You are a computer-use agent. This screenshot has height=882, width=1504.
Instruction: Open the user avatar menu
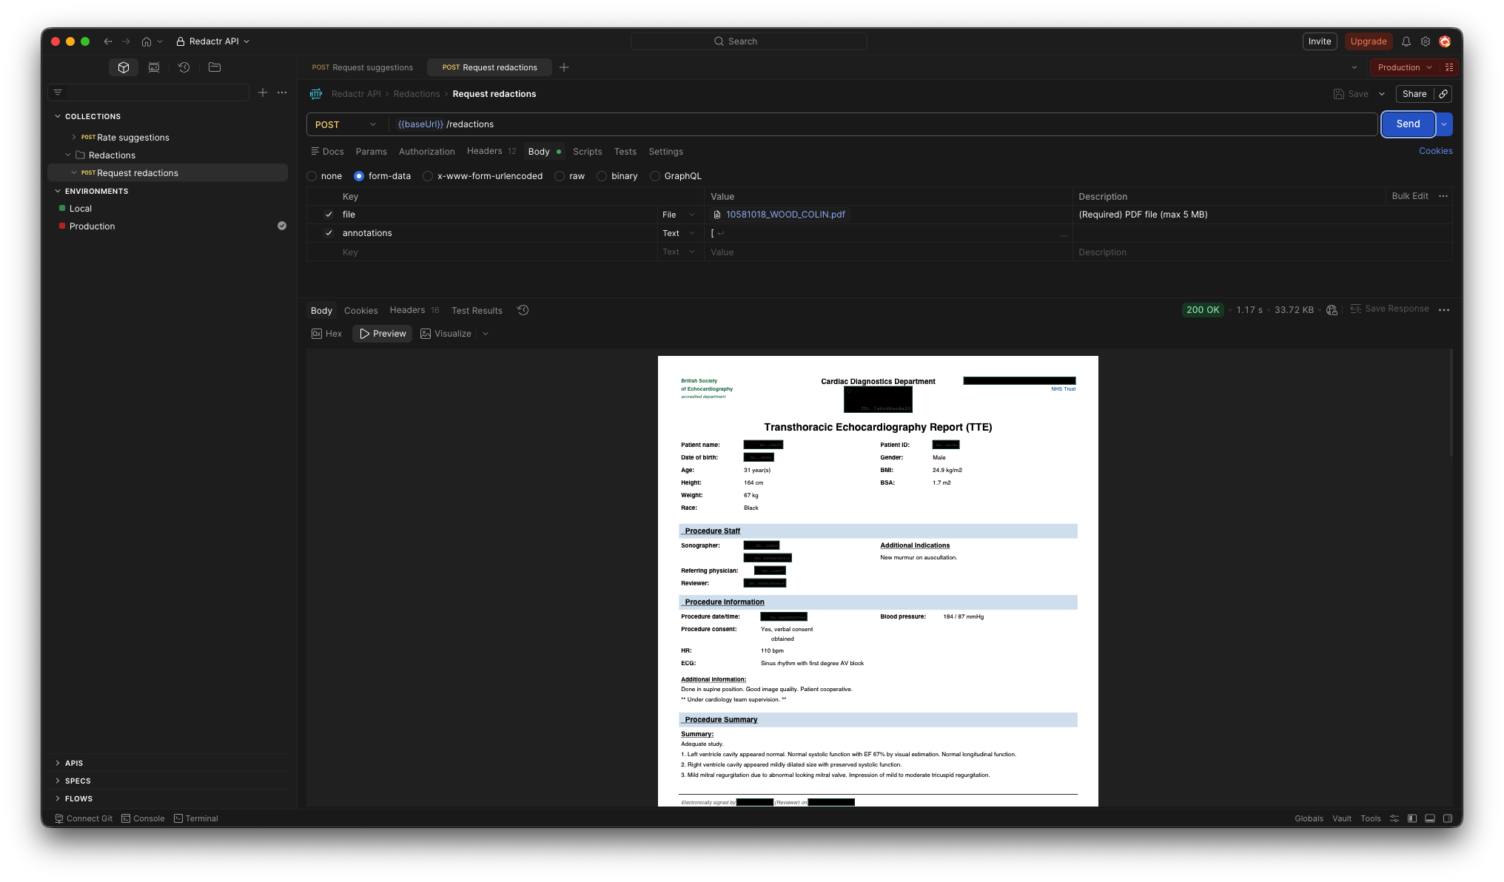point(1445,41)
